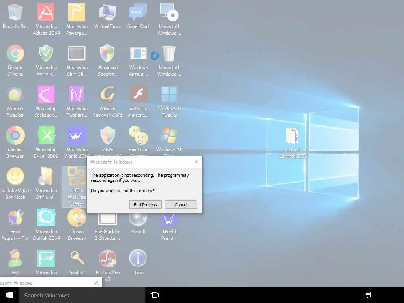Open the Pinball desktop icon
The width and height of the screenshot is (404, 303).
(x=138, y=219)
